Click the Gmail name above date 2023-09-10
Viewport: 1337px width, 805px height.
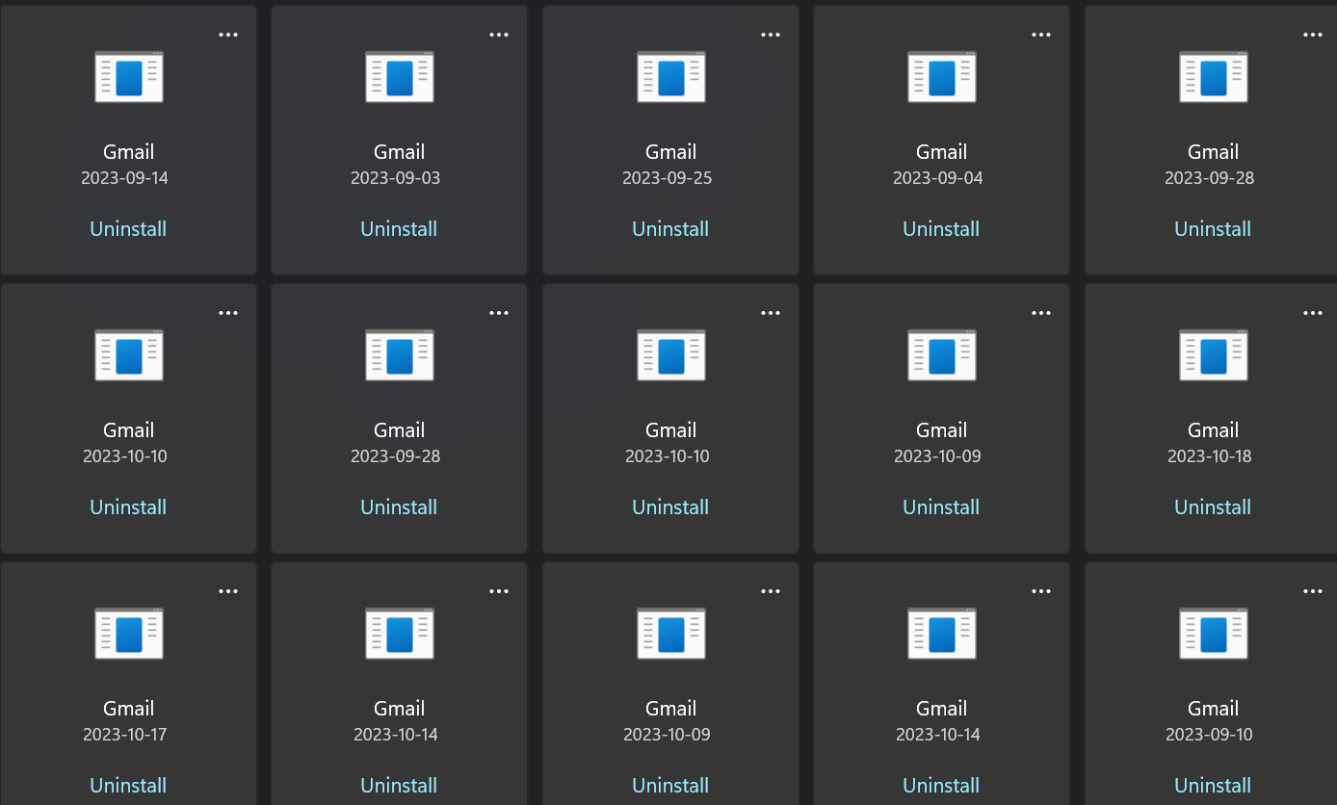click(1213, 709)
